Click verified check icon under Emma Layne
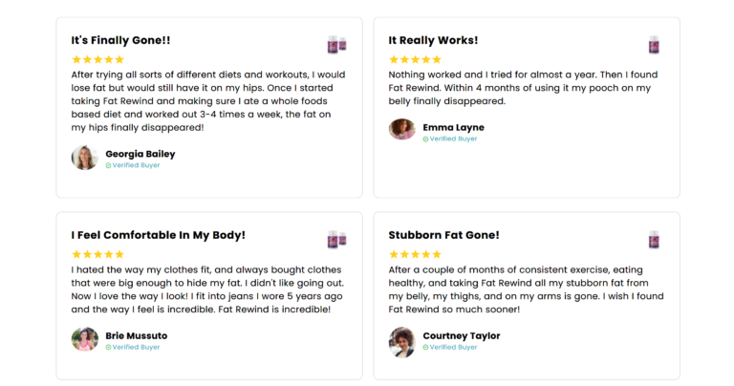The image size is (734, 386). click(x=425, y=139)
